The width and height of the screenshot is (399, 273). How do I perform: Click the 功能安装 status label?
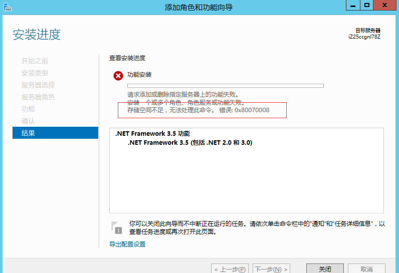tap(139, 75)
